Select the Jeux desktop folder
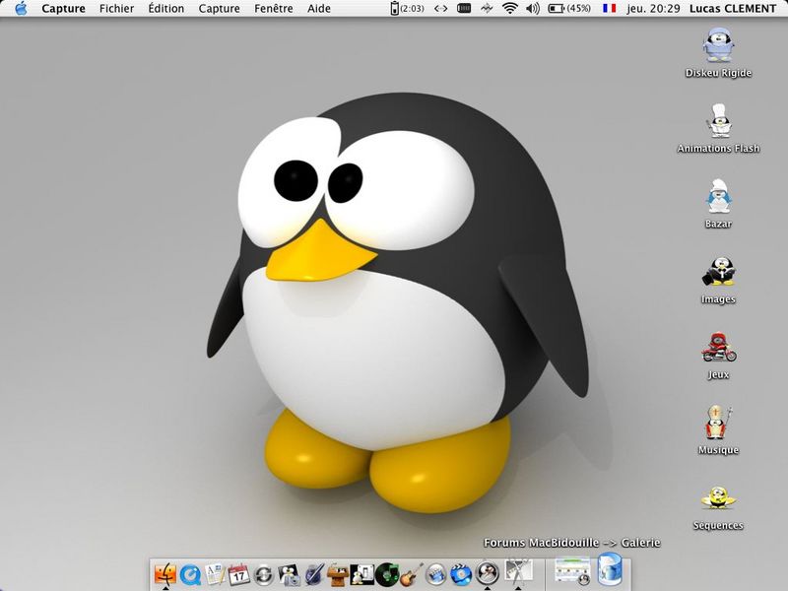The height and width of the screenshot is (591, 788). pos(718,355)
